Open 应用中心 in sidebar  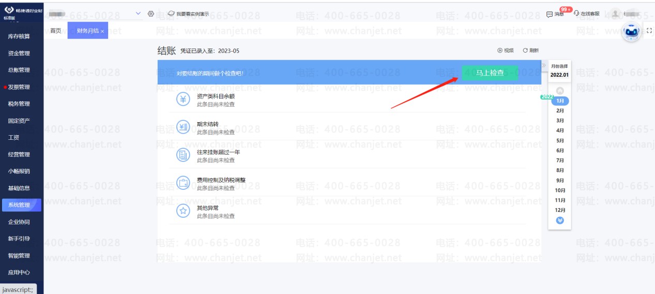(19, 272)
